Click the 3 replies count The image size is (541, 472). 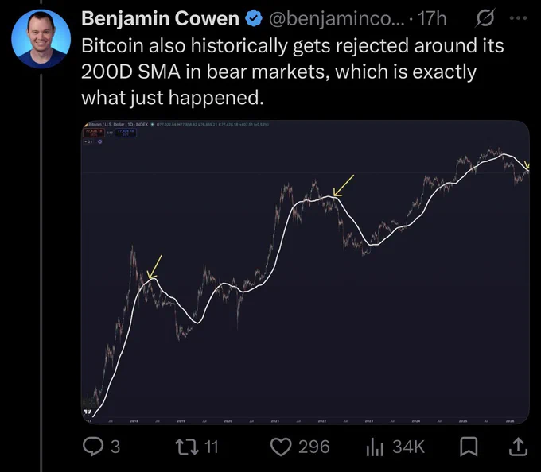pyautogui.click(x=115, y=447)
